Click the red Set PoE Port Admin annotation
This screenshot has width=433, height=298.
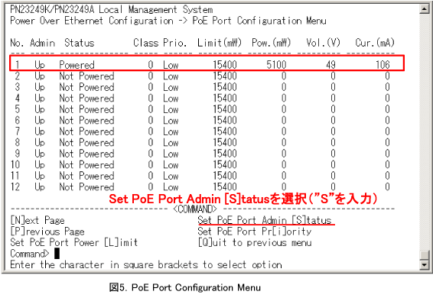(x=243, y=199)
